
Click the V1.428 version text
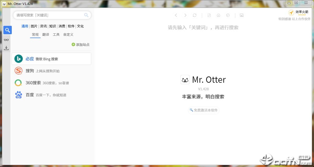click(203, 89)
